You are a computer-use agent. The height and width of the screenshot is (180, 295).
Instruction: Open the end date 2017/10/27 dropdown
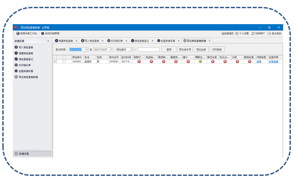click(x=112, y=50)
